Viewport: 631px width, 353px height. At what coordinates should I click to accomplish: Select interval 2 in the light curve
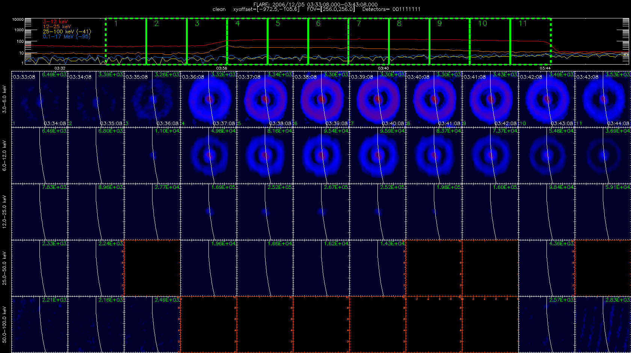(166, 41)
